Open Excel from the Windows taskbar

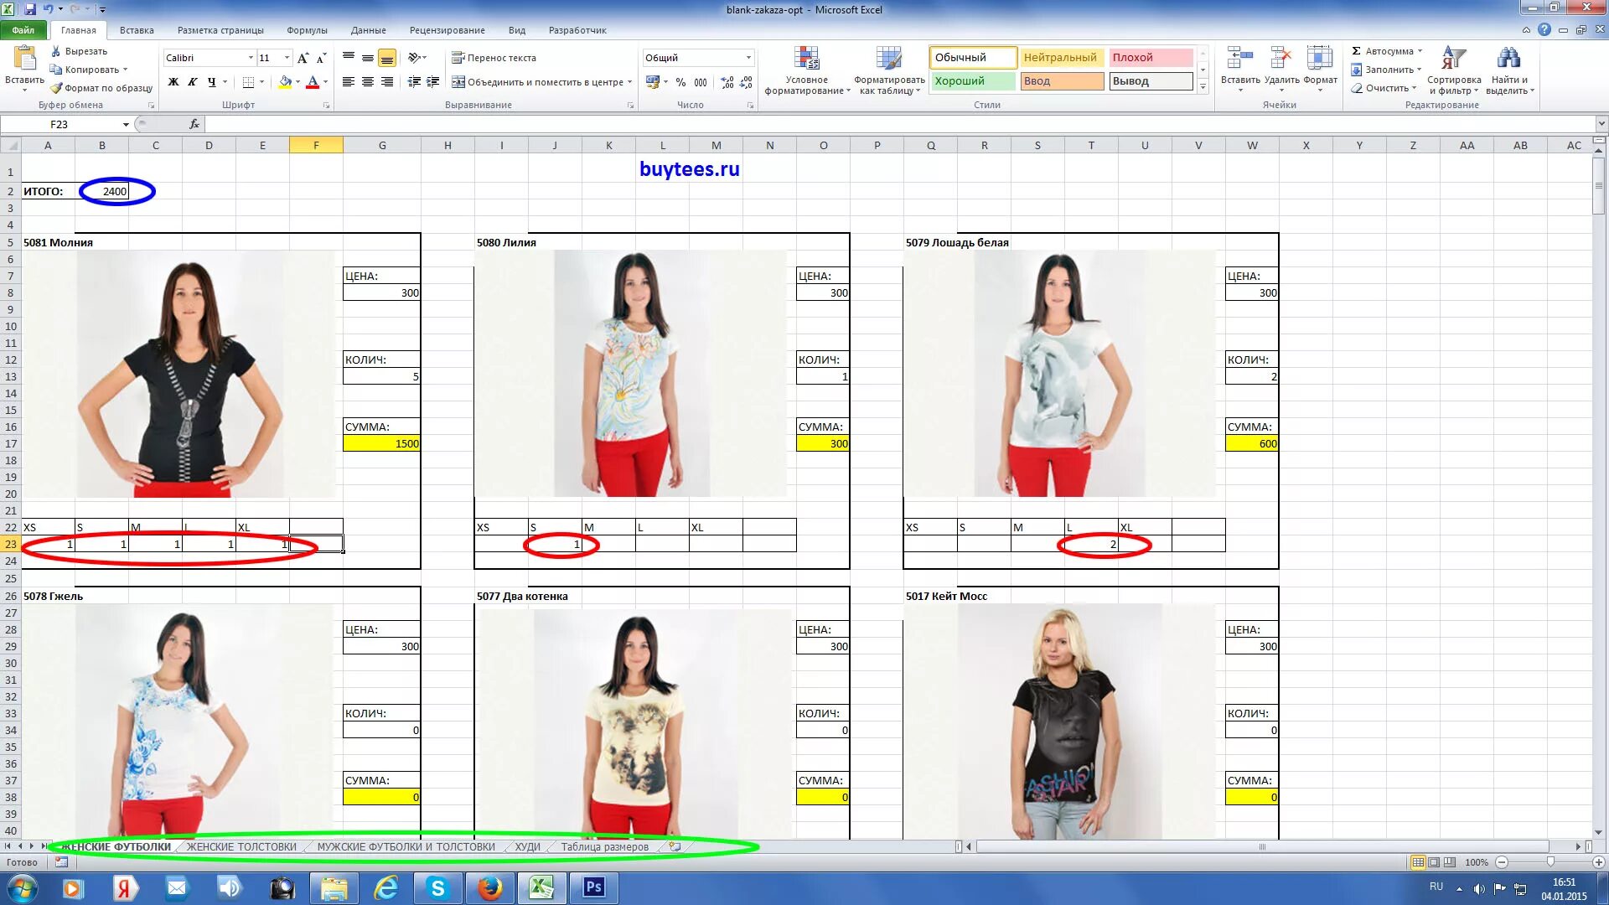coord(541,887)
